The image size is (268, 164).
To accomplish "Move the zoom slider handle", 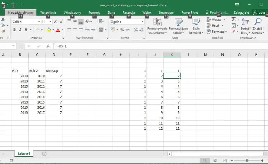I will [247, 160].
